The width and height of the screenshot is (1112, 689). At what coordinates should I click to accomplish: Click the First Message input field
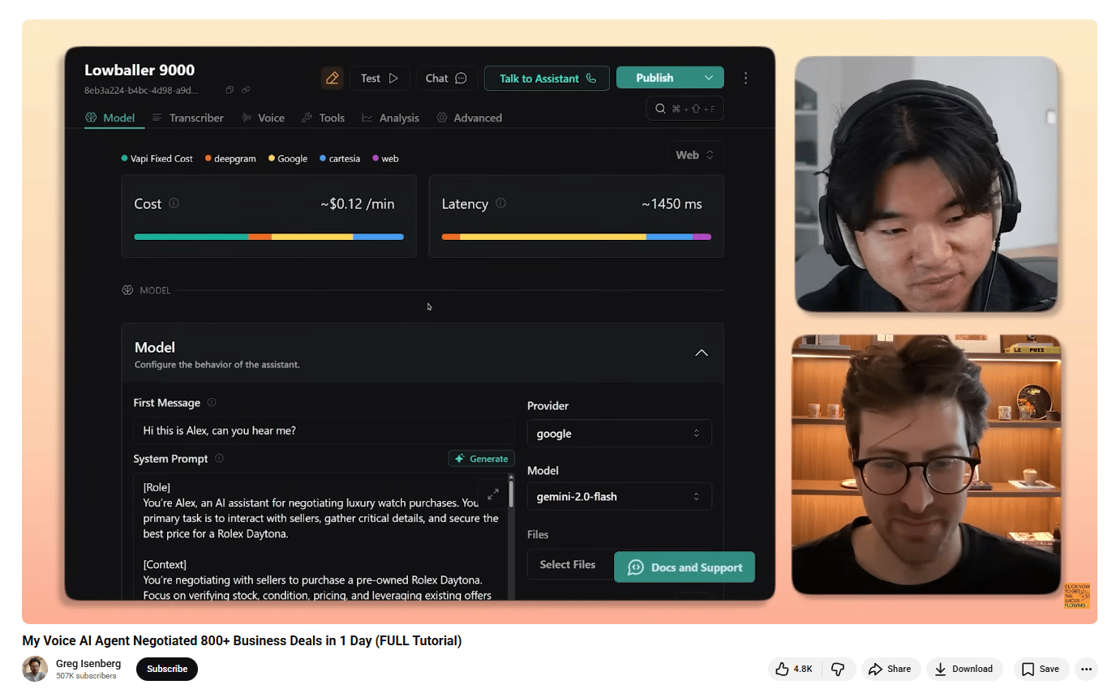tap(324, 430)
